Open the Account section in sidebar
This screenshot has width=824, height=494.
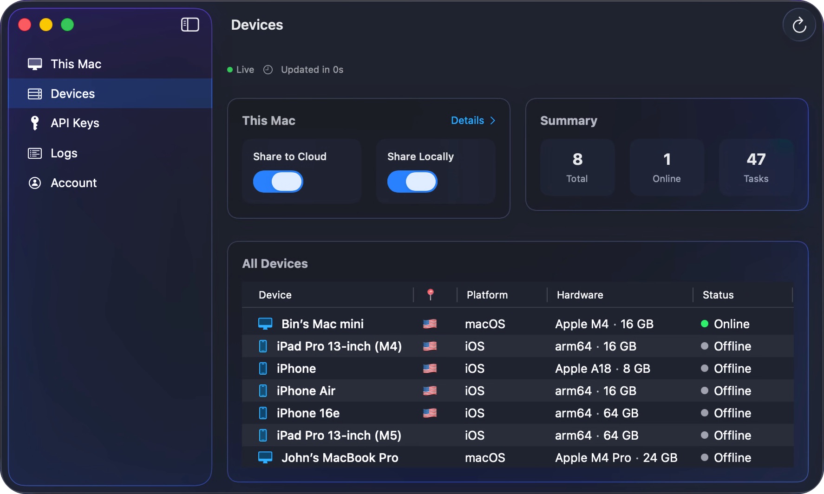pos(73,182)
